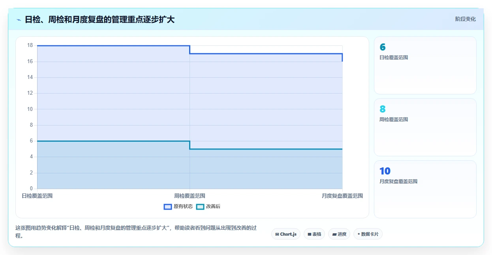
Task: Click the number 8 in the second card
Action: pos(383,109)
